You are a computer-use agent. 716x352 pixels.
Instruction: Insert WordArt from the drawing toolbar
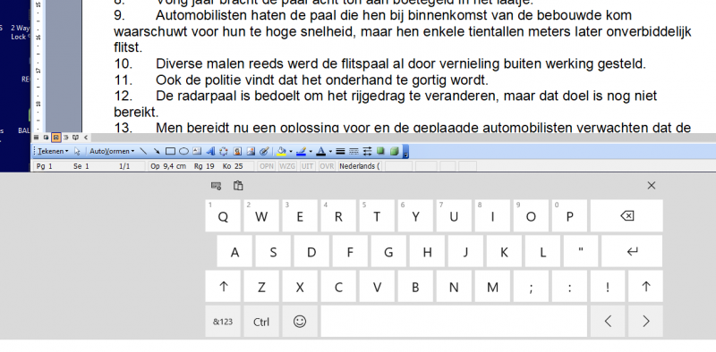[210, 151]
